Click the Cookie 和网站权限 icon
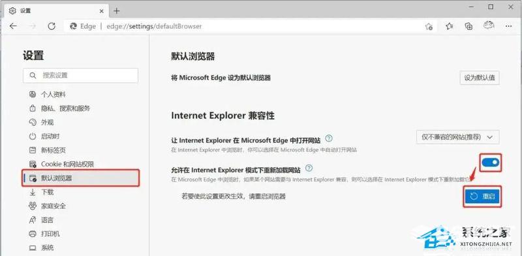Screen dimensions: 522x256 (33, 164)
